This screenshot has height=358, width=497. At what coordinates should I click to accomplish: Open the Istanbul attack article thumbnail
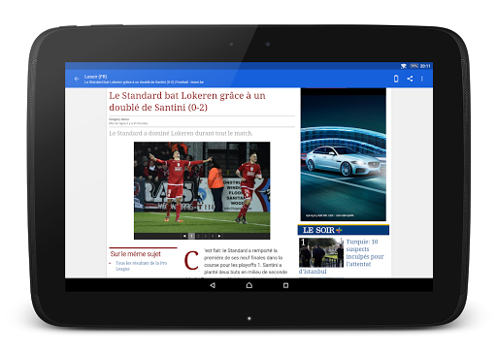click(x=321, y=252)
